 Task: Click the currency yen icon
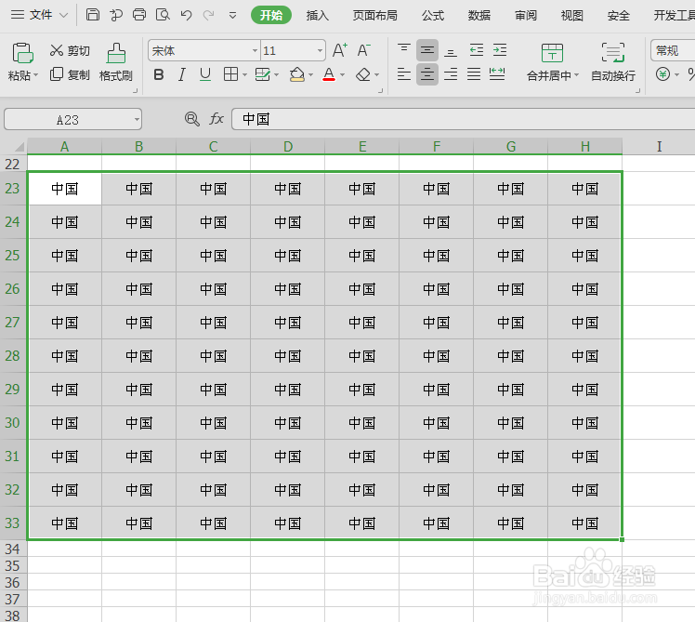click(x=662, y=74)
